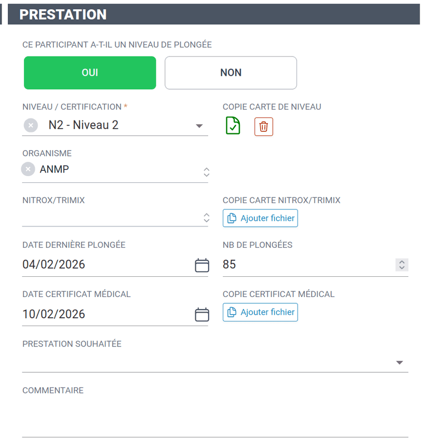
Task: Click the NB de plongées field
Action: pyautogui.click(x=306, y=265)
